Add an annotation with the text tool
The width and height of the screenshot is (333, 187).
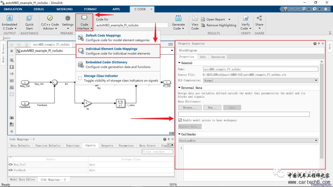pos(12,81)
